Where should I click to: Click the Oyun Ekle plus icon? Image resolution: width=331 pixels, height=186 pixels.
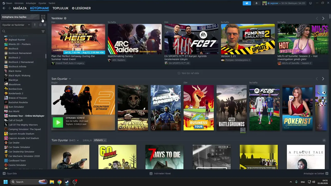tap(4, 174)
